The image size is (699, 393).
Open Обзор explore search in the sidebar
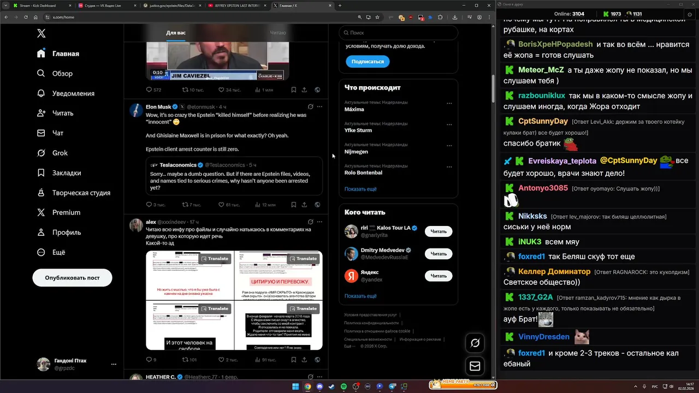[55, 73]
